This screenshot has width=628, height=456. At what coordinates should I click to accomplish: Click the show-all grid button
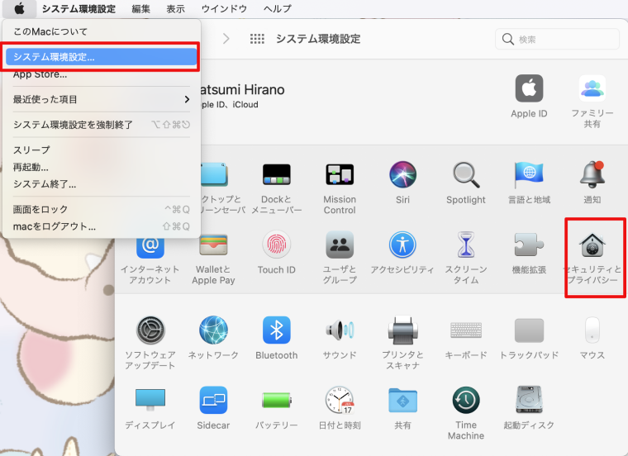click(x=257, y=39)
